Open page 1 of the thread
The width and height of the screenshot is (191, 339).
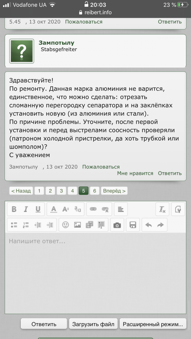pyautogui.click(x=39, y=191)
